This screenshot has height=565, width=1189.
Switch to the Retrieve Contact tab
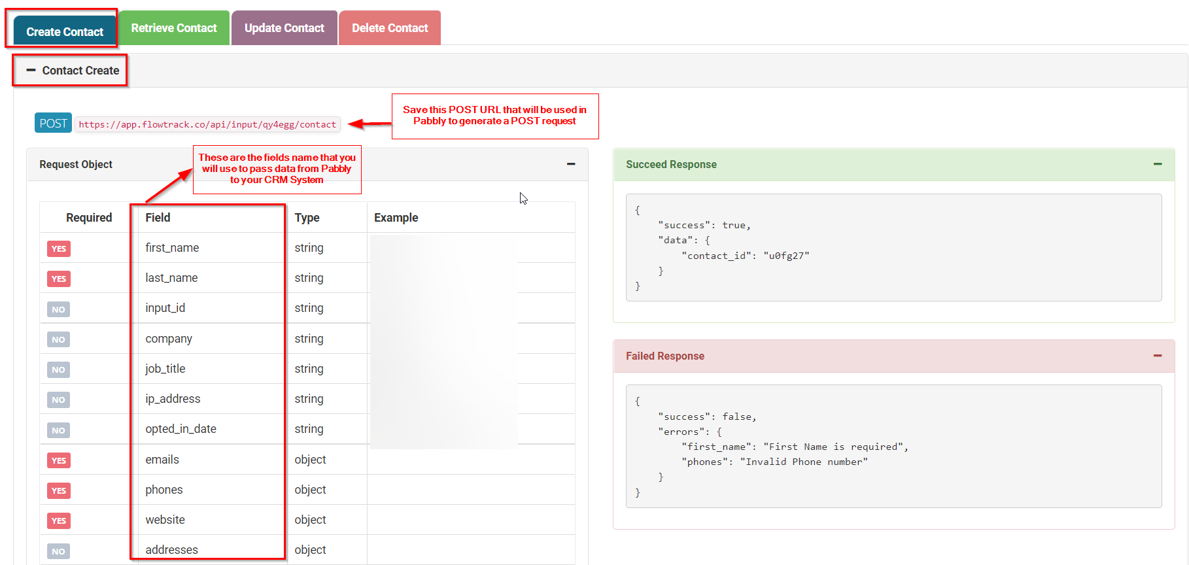[x=174, y=28]
